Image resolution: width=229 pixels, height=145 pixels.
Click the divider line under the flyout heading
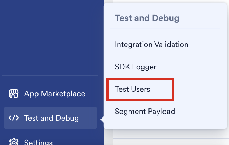coord(165,29)
